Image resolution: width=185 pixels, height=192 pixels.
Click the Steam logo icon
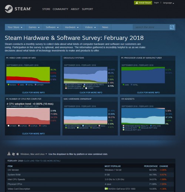coord(9,9)
